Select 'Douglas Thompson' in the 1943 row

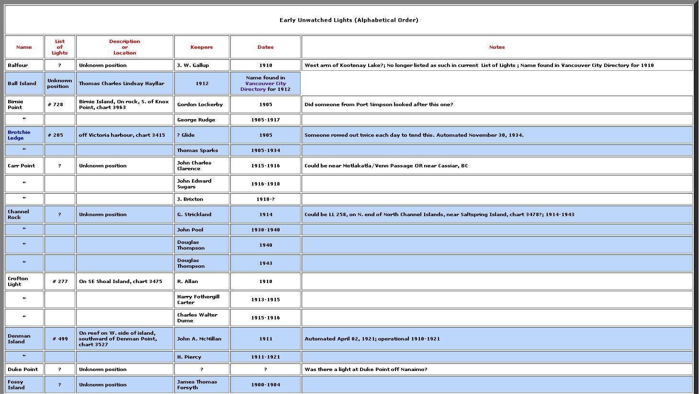pos(202,263)
